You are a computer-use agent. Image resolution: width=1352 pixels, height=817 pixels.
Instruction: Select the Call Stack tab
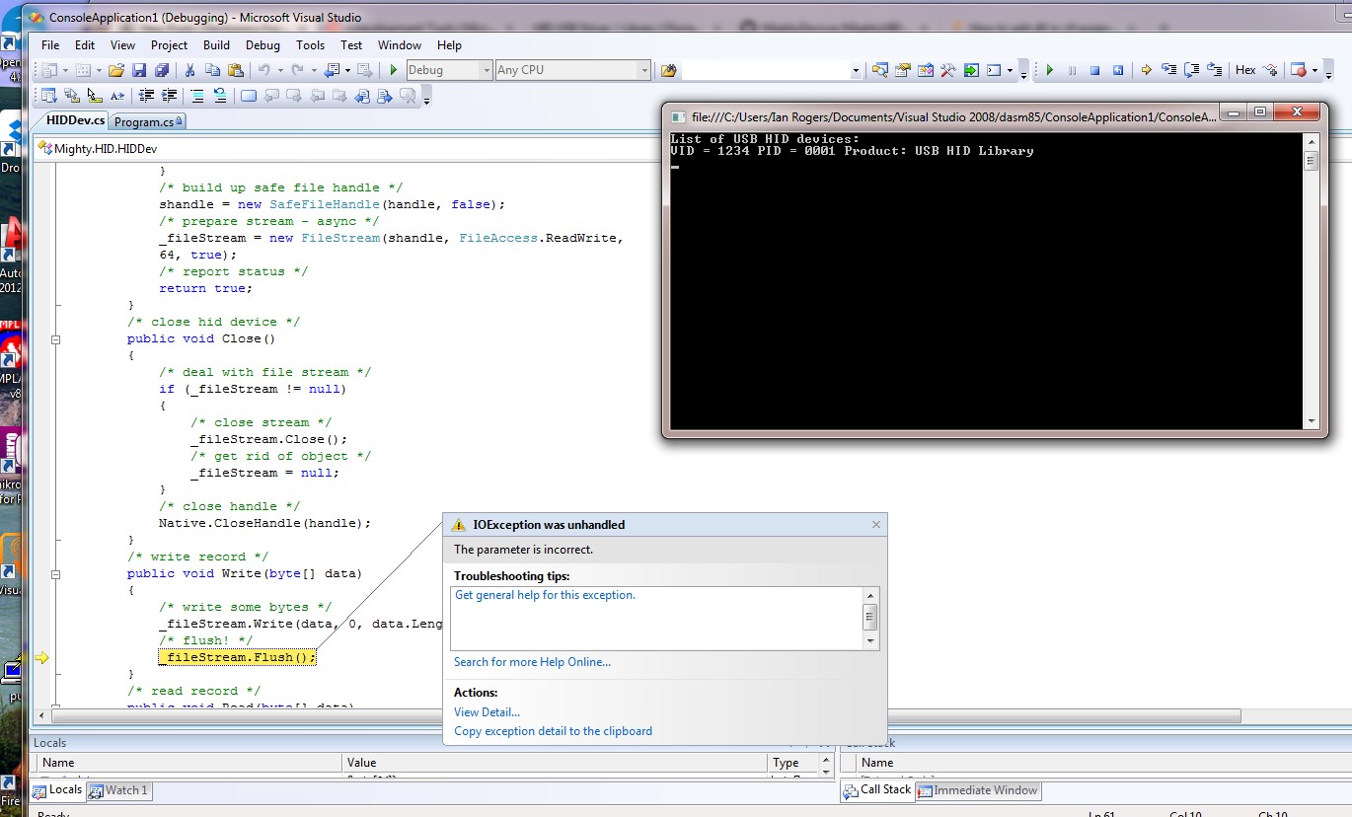click(877, 789)
